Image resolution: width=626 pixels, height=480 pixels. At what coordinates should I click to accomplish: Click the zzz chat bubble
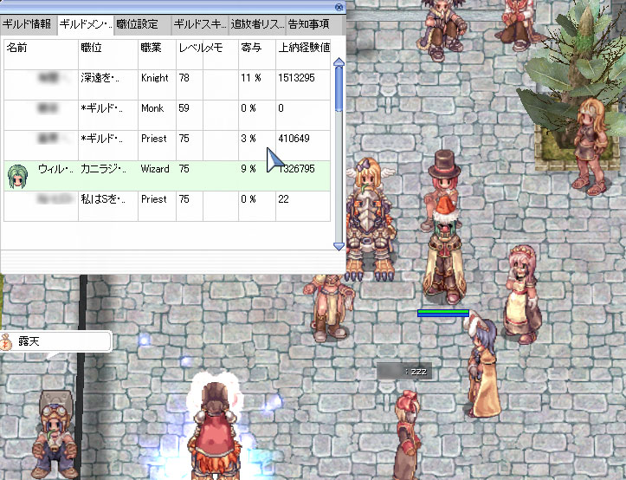coord(404,372)
